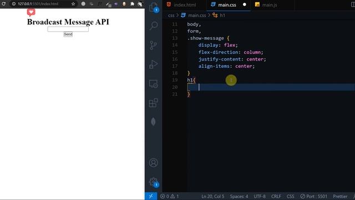Show errors and warnings in status bar
355x200 pixels.
point(169,196)
